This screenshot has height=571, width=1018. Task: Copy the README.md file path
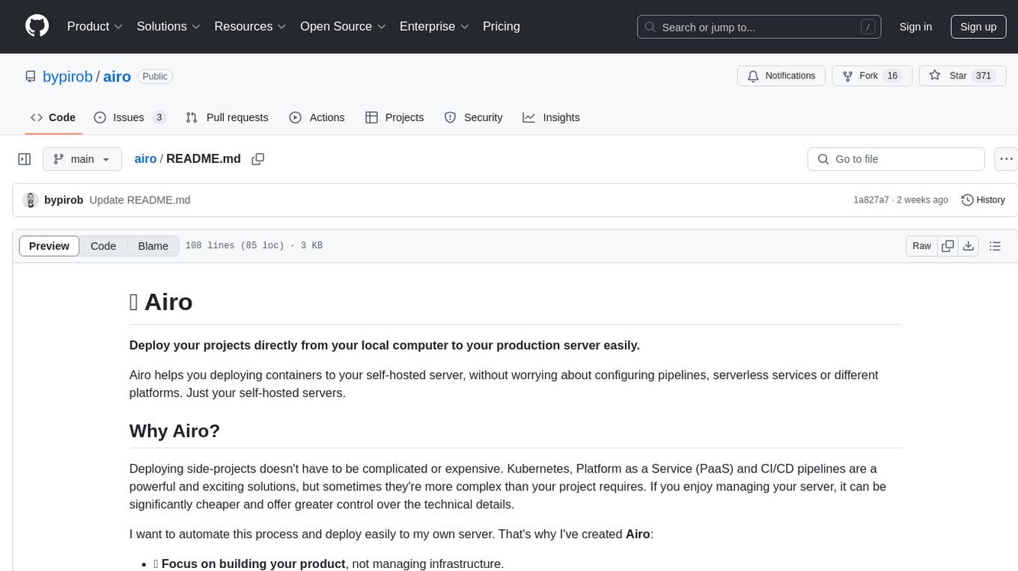(x=258, y=159)
